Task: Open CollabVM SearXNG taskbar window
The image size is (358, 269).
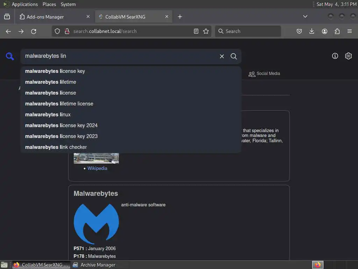Action: coord(41,265)
